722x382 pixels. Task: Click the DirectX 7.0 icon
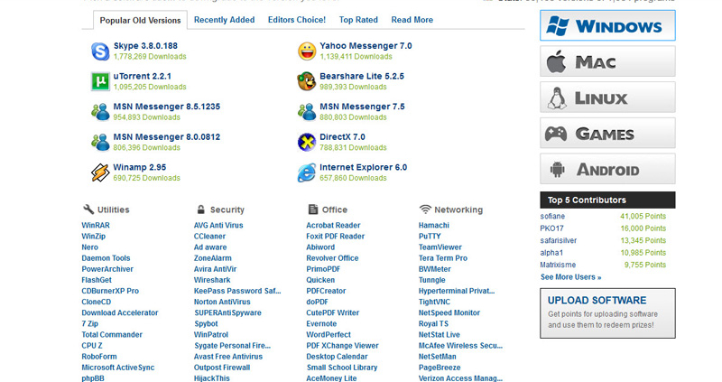[x=307, y=143]
